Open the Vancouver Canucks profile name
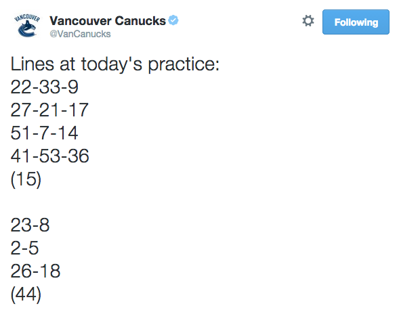The height and width of the screenshot is (310, 399). click(x=108, y=21)
